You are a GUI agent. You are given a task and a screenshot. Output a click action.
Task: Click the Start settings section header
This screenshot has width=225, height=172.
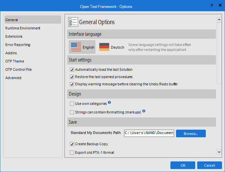click(x=142, y=60)
